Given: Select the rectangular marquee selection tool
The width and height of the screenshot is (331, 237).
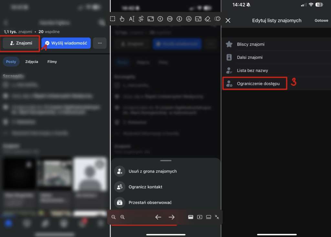Looking at the screenshot, I should (112, 19).
